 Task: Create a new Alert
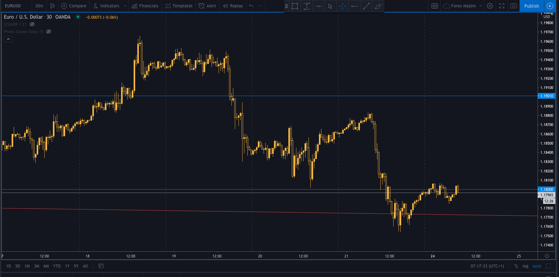point(207,6)
